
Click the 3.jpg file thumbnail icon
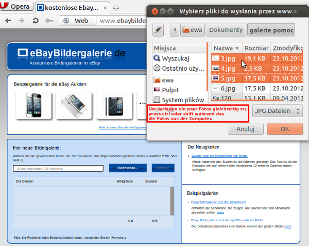216,58
